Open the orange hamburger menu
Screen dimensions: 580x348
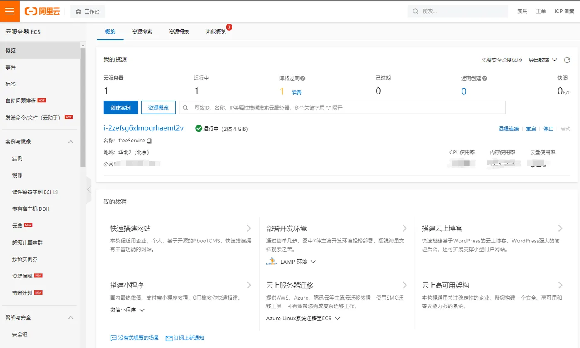pyautogui.click(x=10, y=11)
